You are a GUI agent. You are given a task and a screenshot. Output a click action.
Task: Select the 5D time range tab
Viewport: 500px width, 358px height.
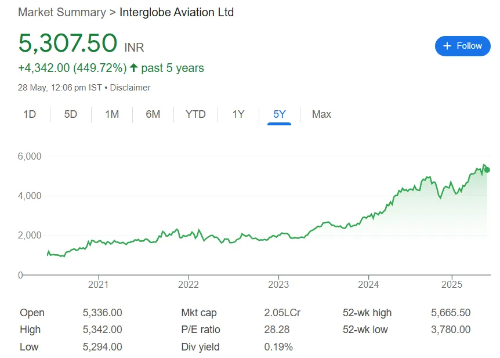click(x=71, y=114)
